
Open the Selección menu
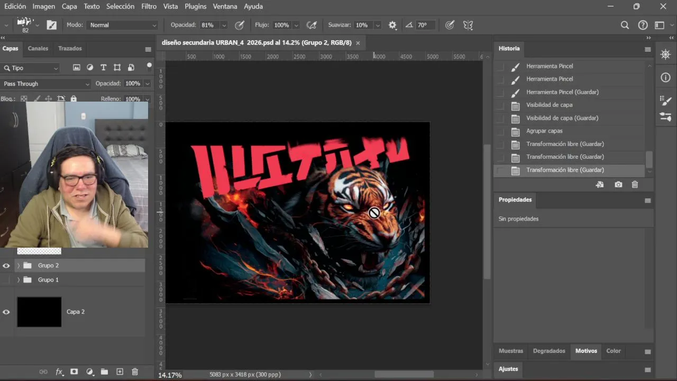click(120, 6)
